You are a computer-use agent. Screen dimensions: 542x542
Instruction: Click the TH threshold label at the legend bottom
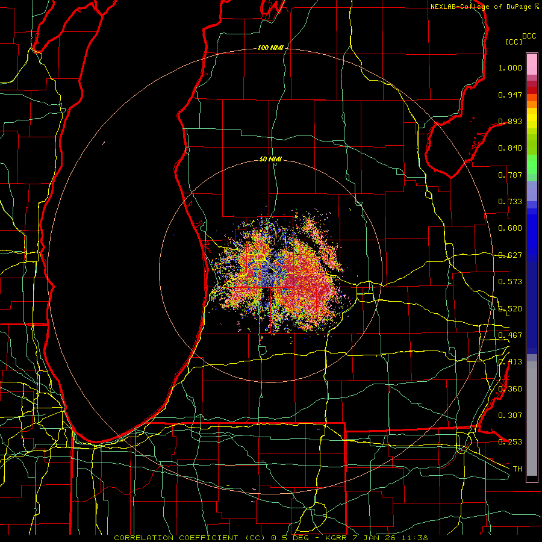pyautogui.click(x=517, y=469)
